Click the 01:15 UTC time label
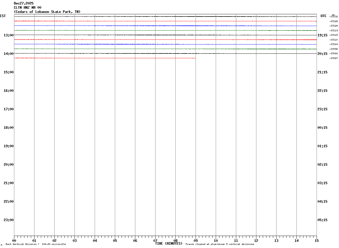Screen dimensions: 339x248 point(322,146)
